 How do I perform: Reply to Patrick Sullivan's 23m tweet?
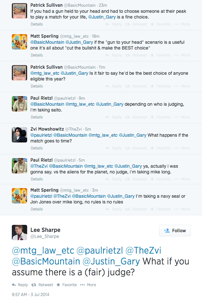[x=114, y=24]
